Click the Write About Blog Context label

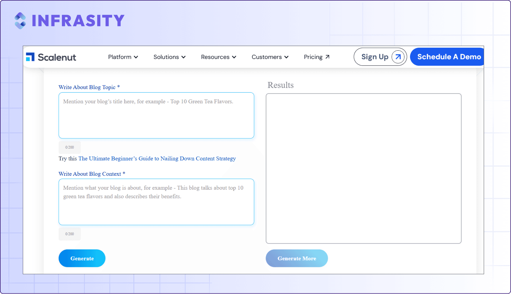point(92,174)
